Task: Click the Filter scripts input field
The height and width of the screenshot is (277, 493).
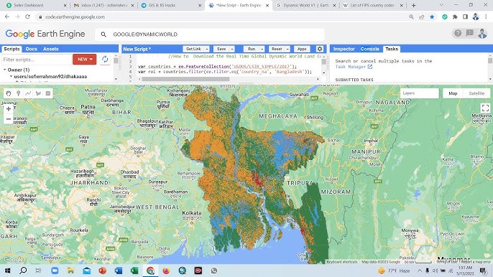Action: click(37, 60)
